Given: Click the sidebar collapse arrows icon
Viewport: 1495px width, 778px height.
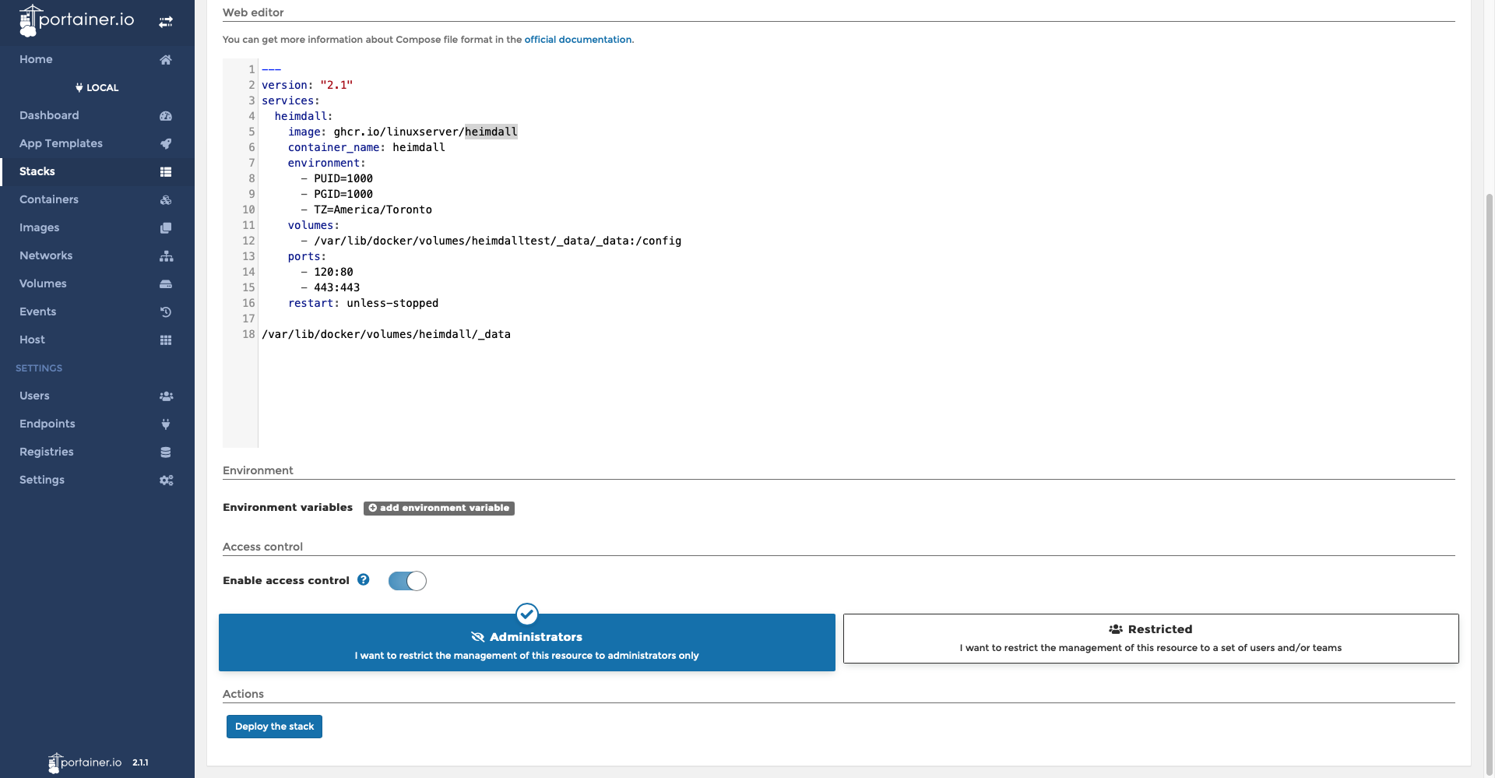Looking at the screenshot, I should (x=166, y=22).
